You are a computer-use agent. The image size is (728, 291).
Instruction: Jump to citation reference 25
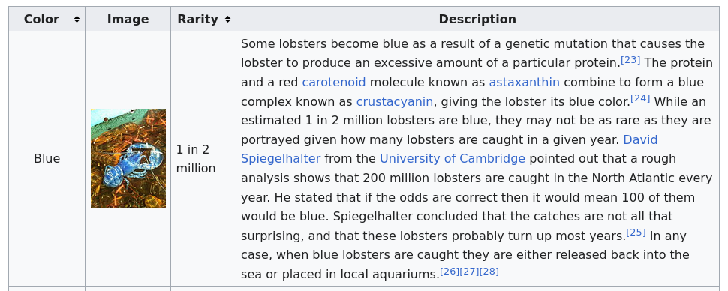pyautogui.click(x=636, y=232)
